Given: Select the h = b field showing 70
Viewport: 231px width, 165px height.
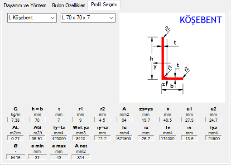Looking at the screenshot, I should point(37,120).
